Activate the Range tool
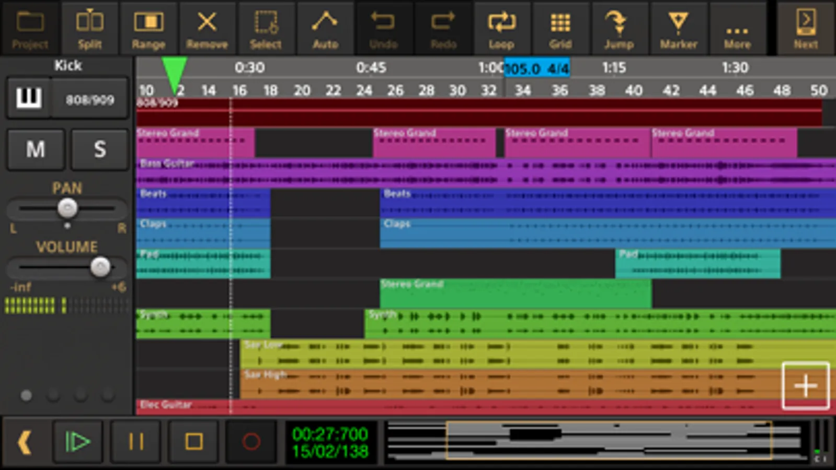Viewport: 836px width, 470px height. [148, 29]
